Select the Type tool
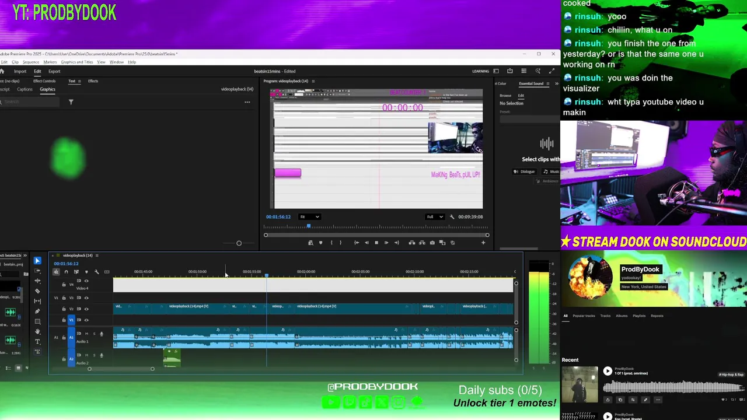747x420 pixels. [x=37, y=342]
